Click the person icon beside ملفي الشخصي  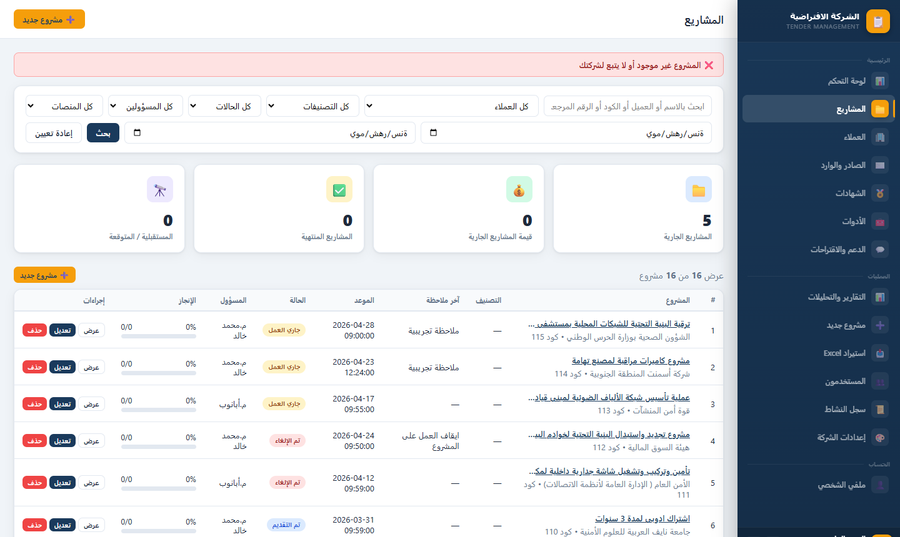point(880,485)
